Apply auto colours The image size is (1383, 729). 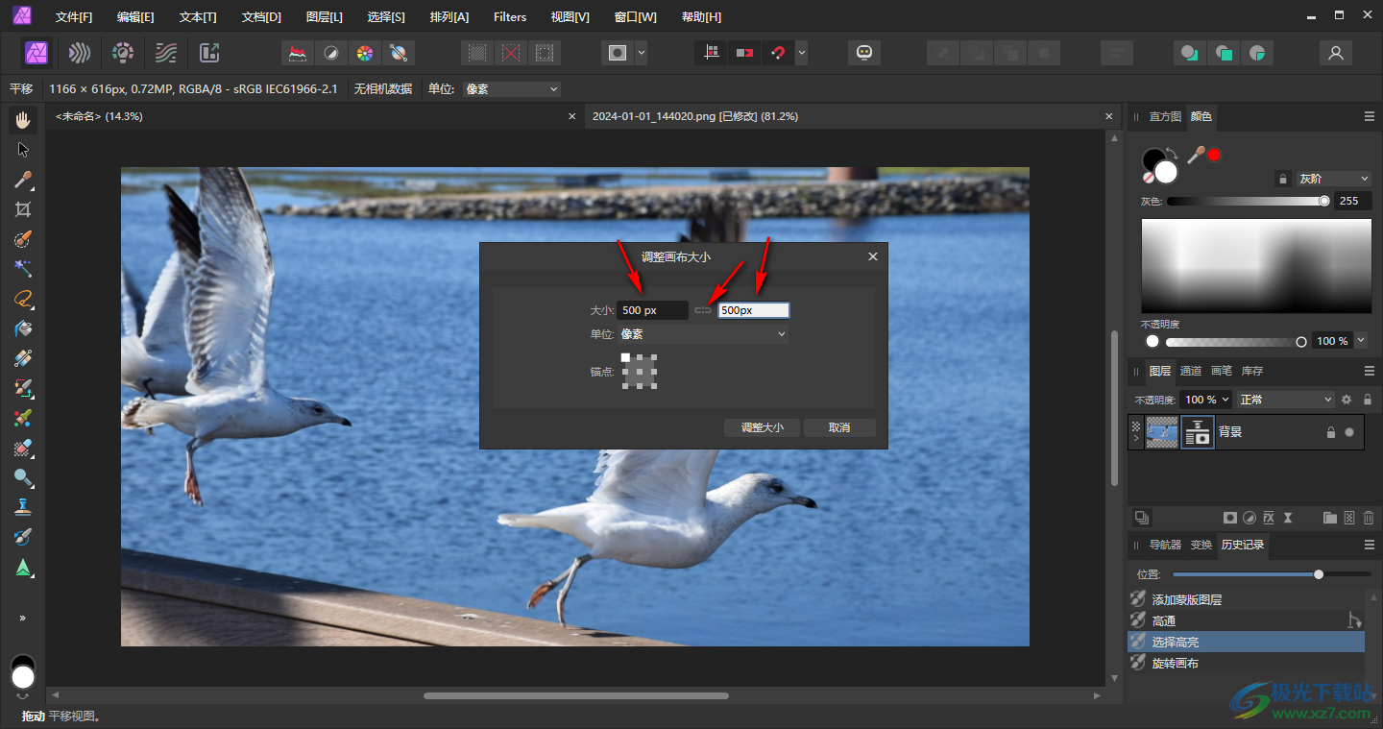tap(364, 53)
